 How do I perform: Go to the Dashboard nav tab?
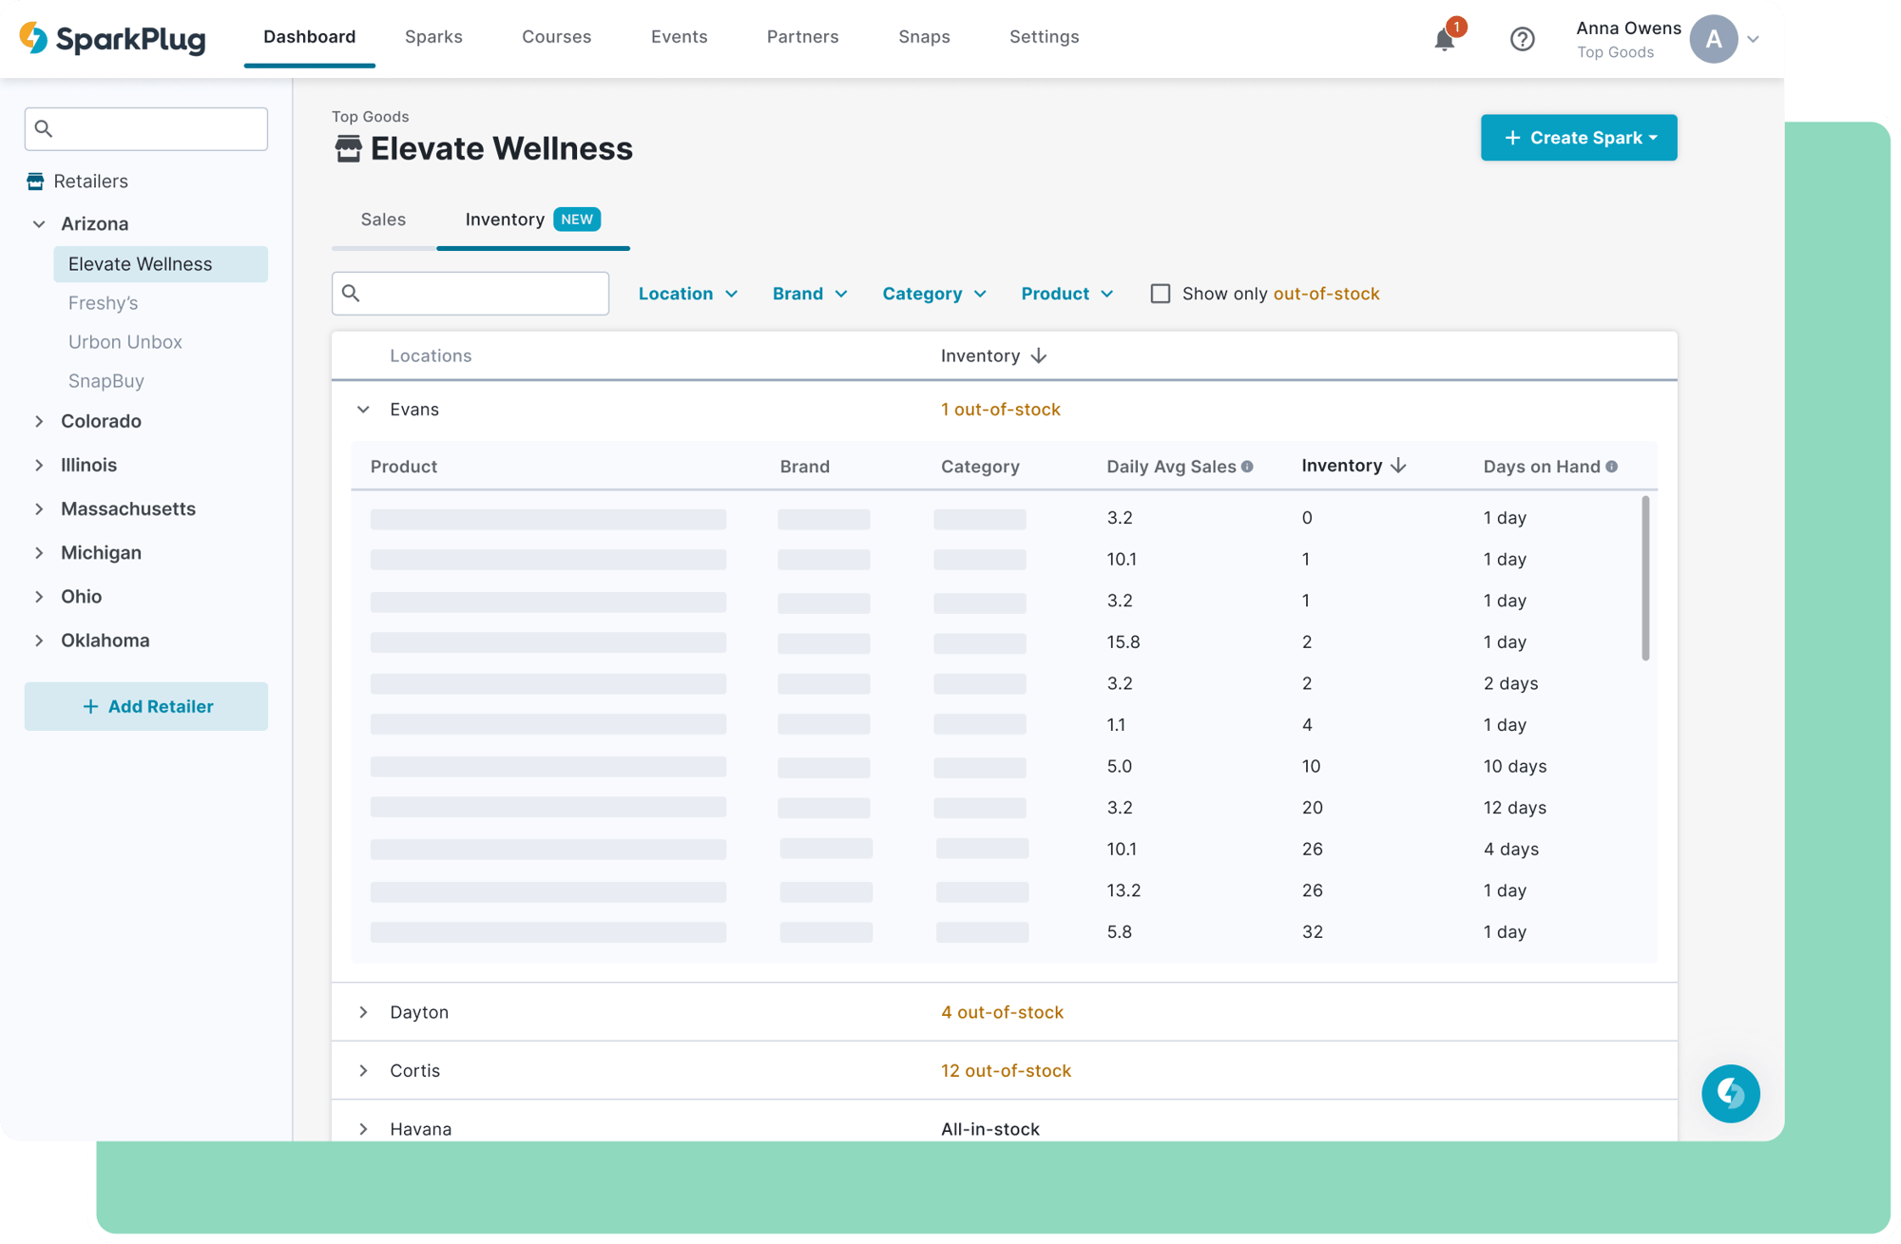click(x=309, y=37)
